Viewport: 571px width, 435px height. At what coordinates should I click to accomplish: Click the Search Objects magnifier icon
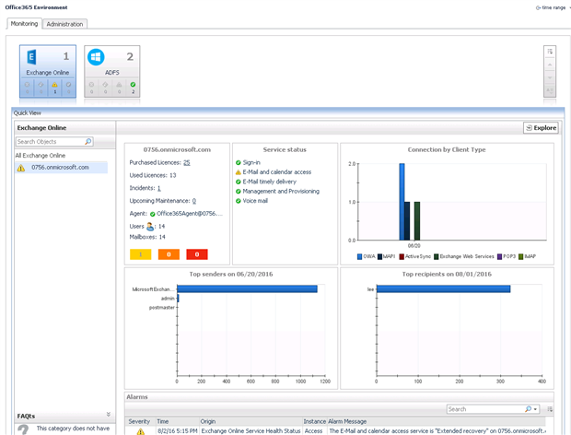click(x=88, y=141)
